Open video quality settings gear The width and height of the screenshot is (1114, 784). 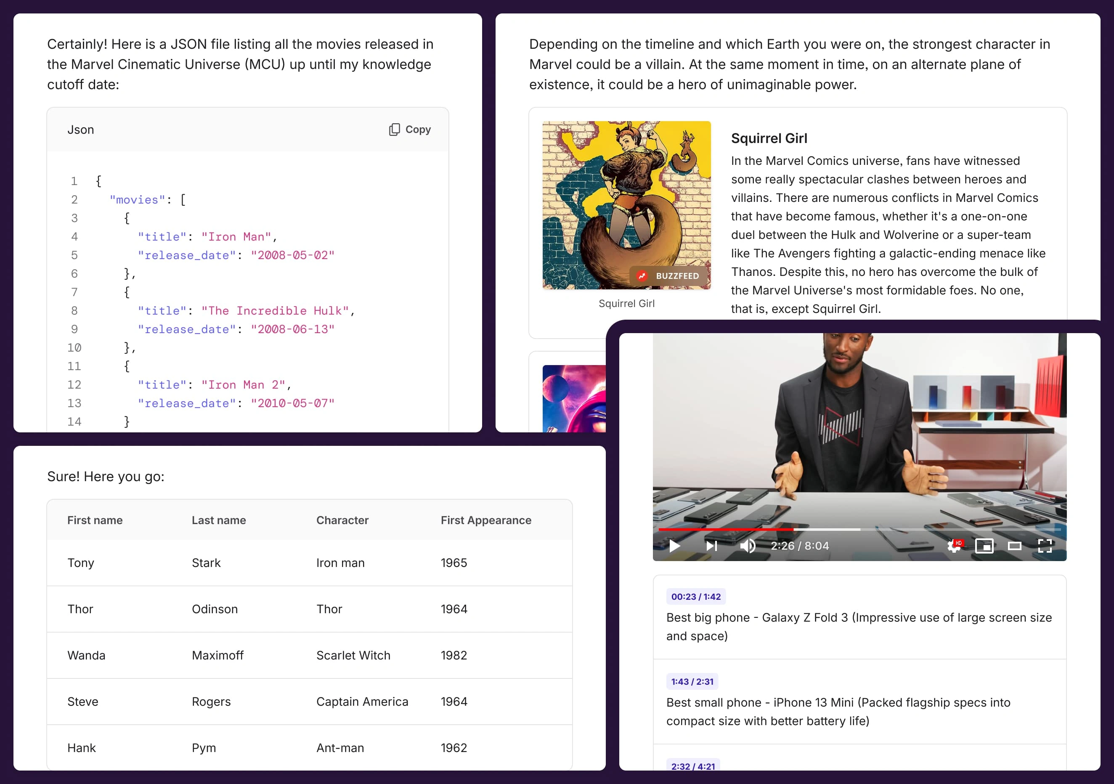click(x=954, y=546)
